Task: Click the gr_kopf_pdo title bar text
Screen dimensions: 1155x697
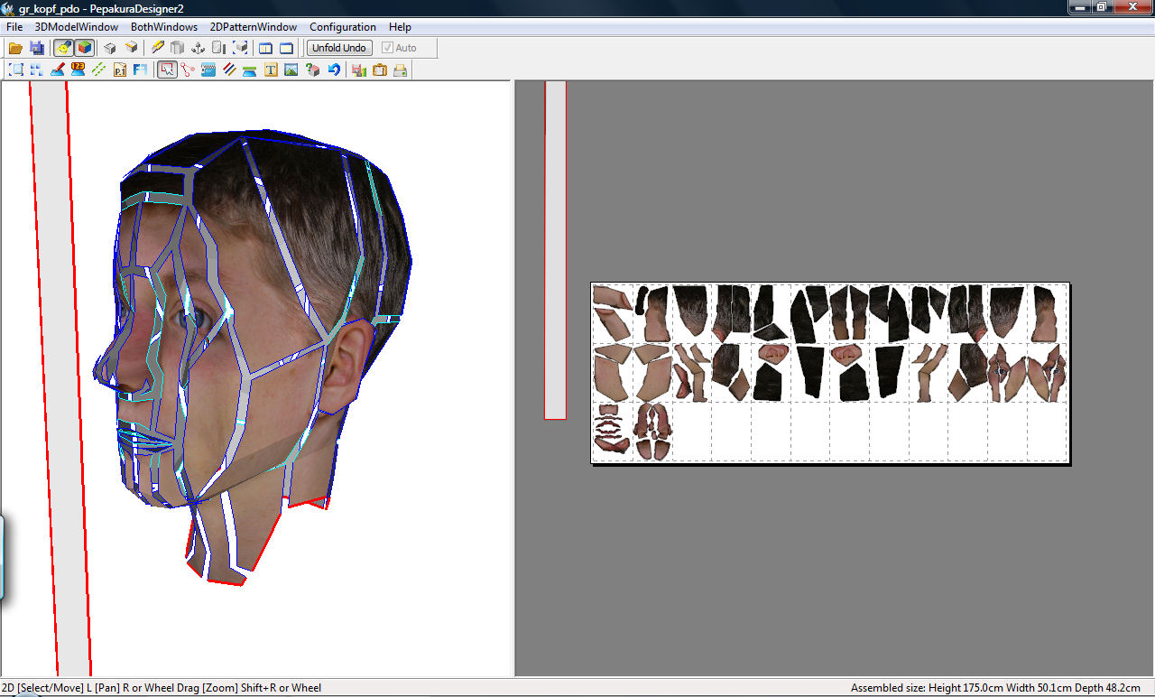Action: 101,8
